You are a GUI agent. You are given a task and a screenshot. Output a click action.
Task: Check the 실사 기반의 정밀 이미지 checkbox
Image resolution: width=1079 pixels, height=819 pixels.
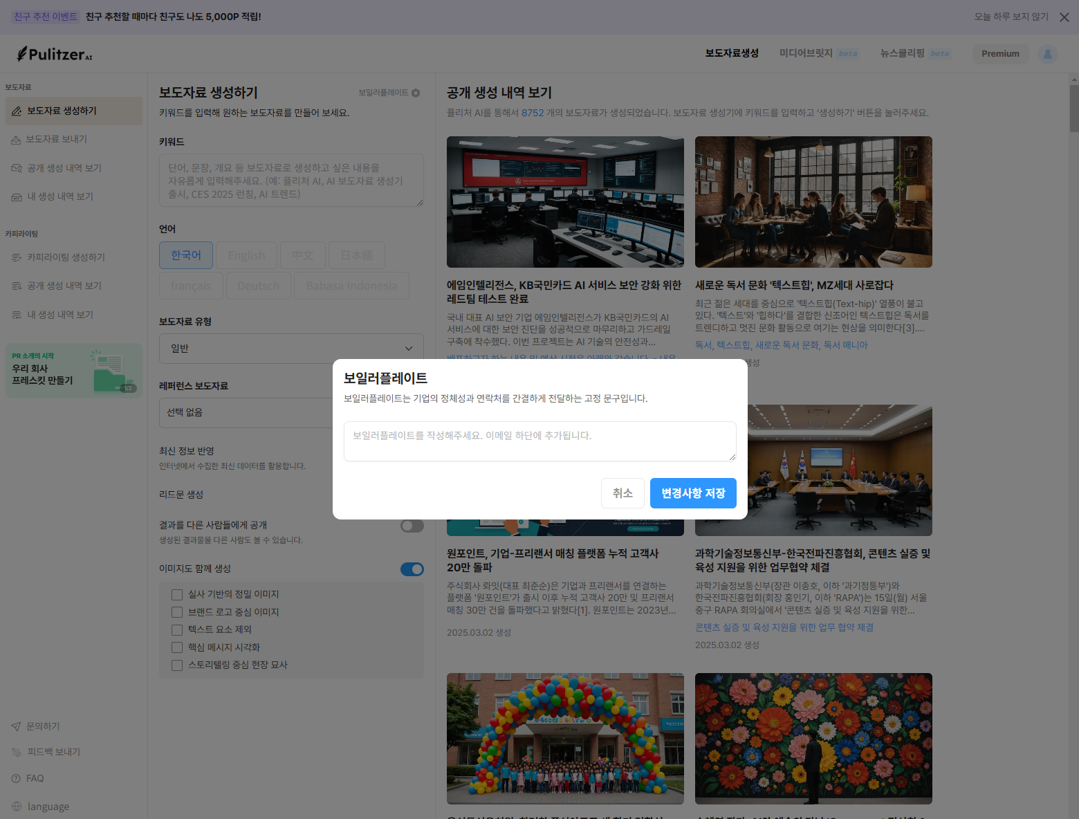coord(177,595)
